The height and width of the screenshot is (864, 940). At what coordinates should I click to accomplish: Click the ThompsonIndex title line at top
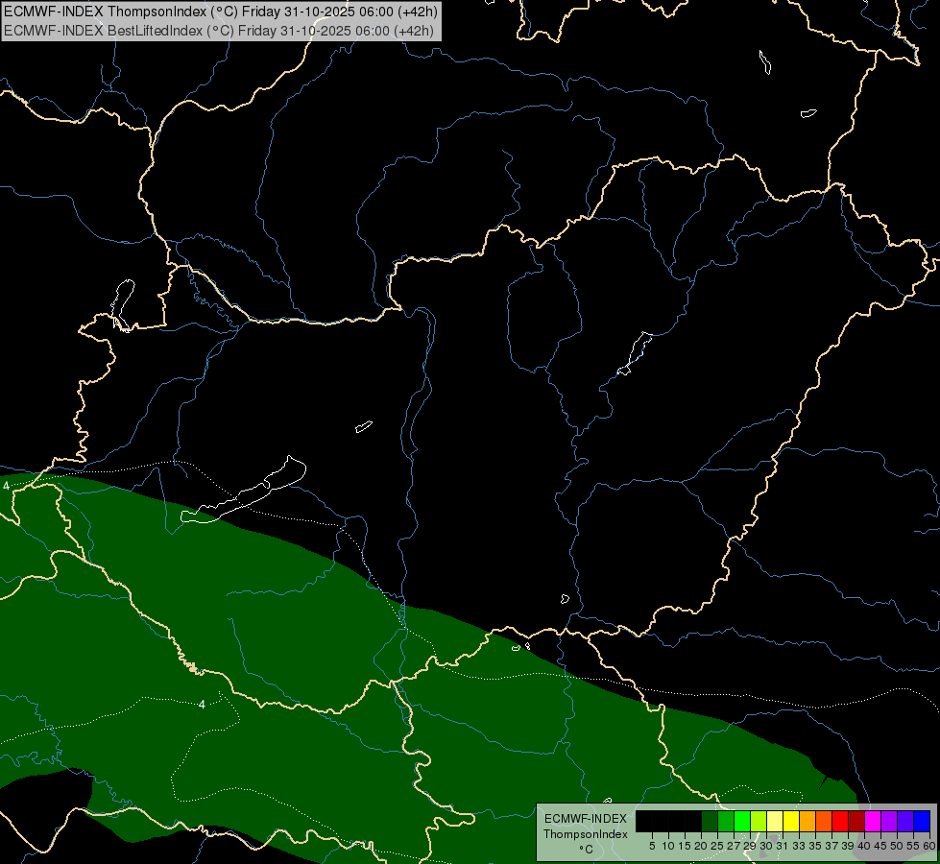(221, 12)
